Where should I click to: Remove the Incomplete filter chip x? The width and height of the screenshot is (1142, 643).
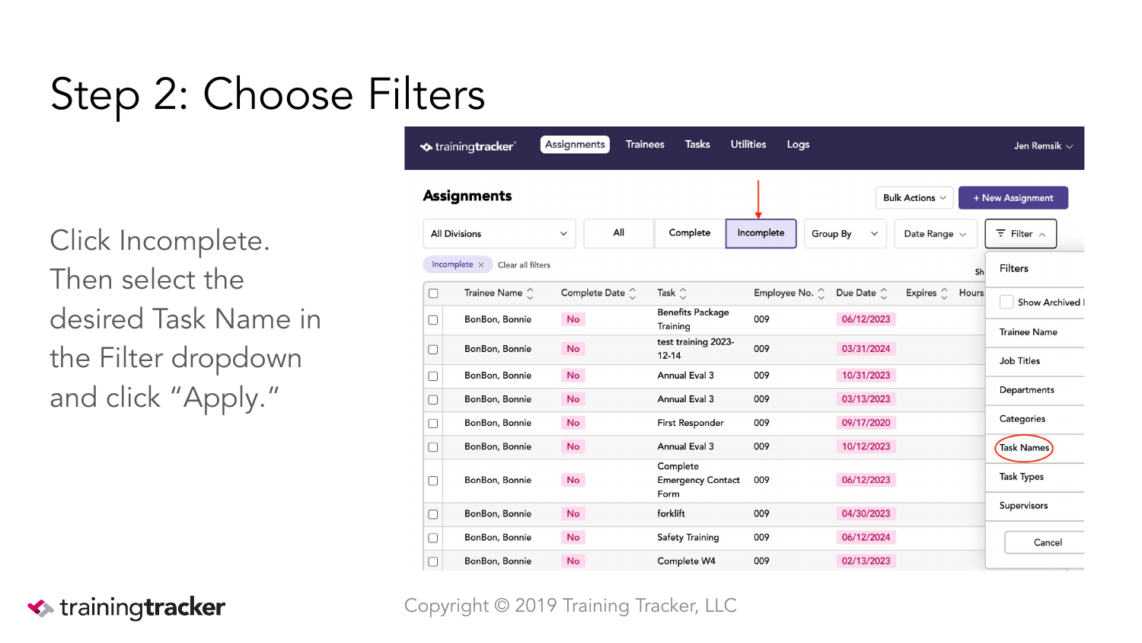coord(481,265)
